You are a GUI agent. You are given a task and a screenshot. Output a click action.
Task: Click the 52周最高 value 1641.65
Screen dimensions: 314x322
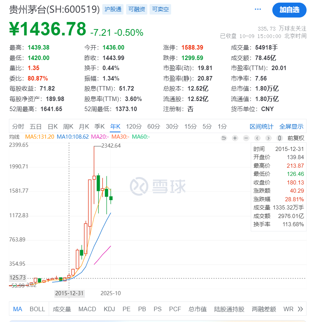pyautogui.click(x=51, y=109)
